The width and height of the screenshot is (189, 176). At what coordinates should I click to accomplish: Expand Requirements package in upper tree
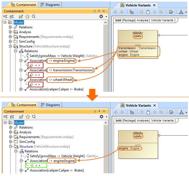(x=10, y=36)
